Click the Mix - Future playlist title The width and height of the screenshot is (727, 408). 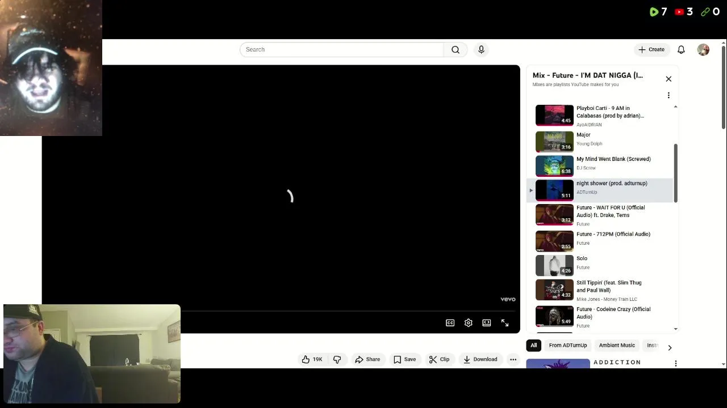(x=588, y=75)
